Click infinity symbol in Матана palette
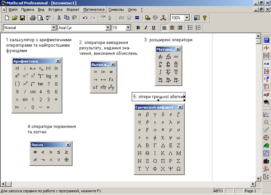 coord(176,57)
